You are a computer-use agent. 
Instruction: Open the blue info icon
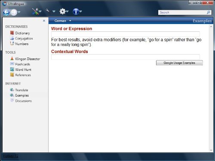pyautogui.click(x=76, y=12)
